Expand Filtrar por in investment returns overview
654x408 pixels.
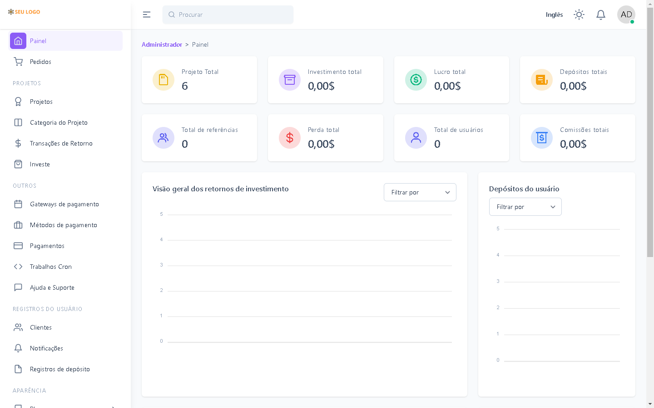tap(420, 192)
